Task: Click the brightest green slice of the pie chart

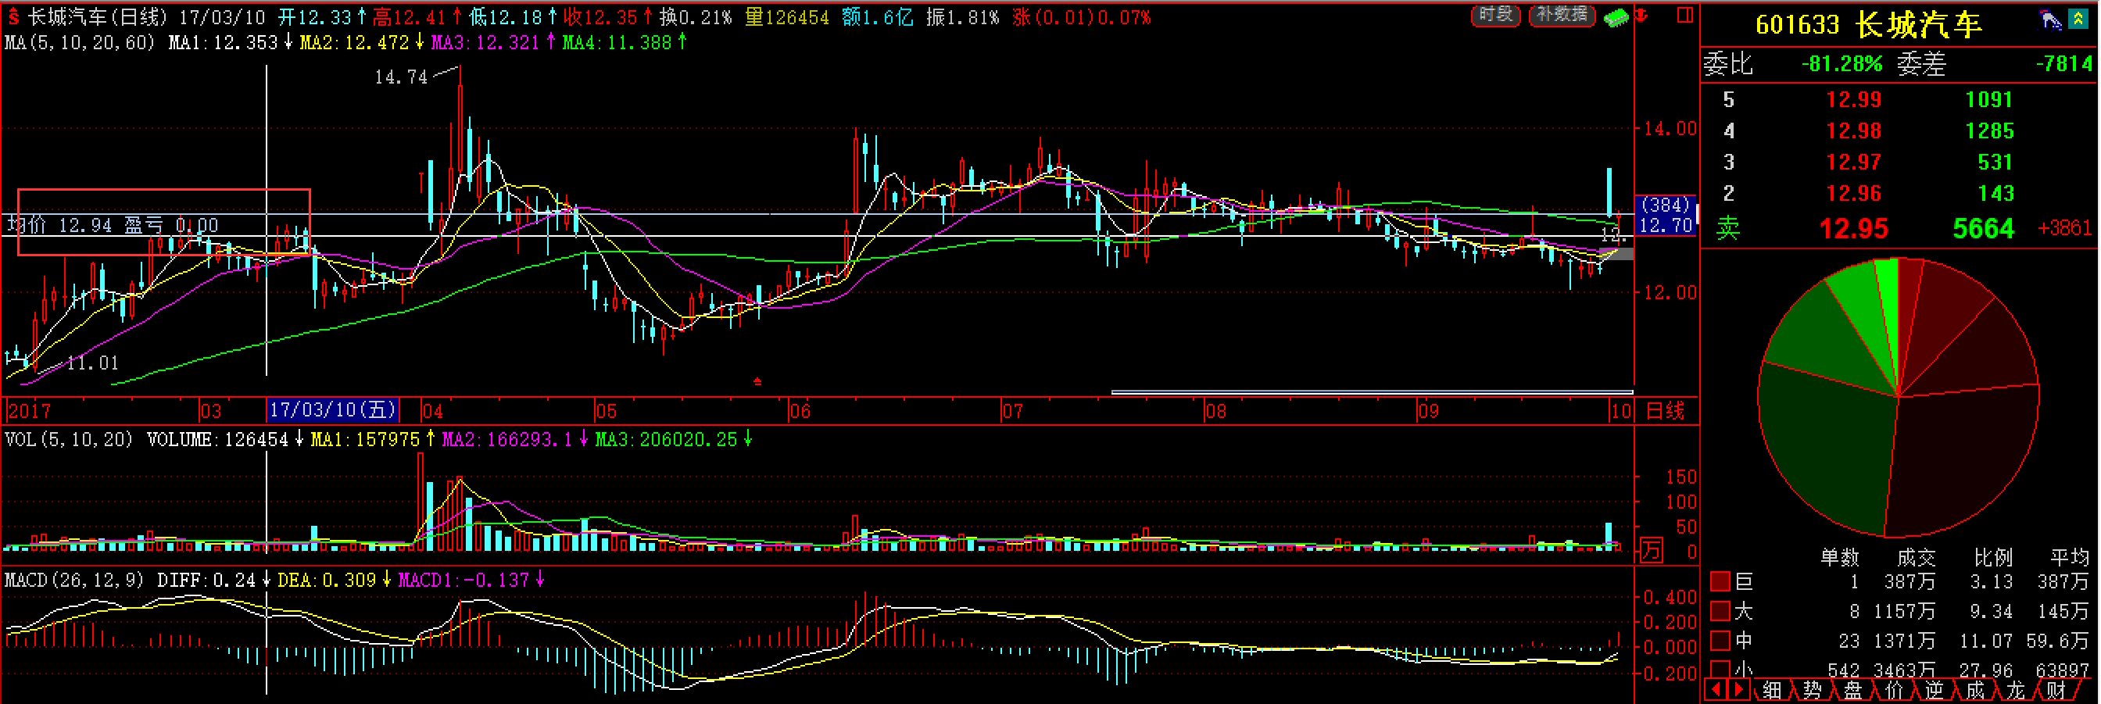Action: [1888, 318]
